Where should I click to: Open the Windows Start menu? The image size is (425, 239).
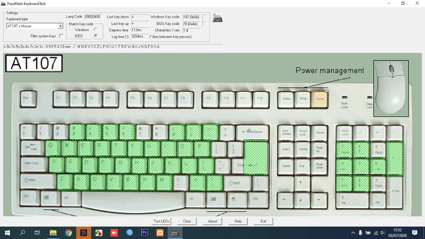tap(7, 233)
